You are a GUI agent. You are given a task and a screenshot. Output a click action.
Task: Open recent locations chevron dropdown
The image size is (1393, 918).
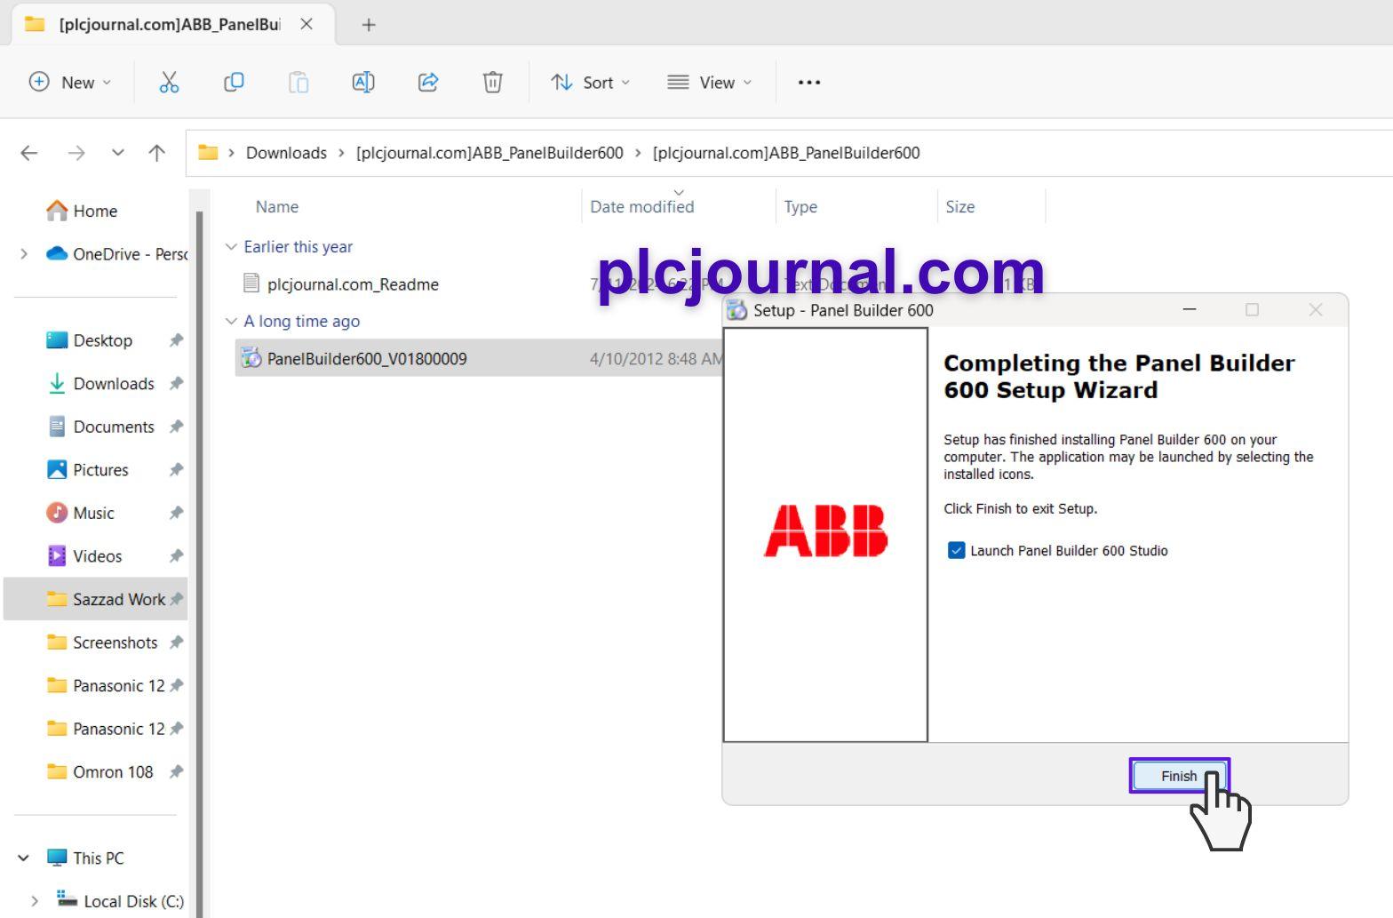117,153
